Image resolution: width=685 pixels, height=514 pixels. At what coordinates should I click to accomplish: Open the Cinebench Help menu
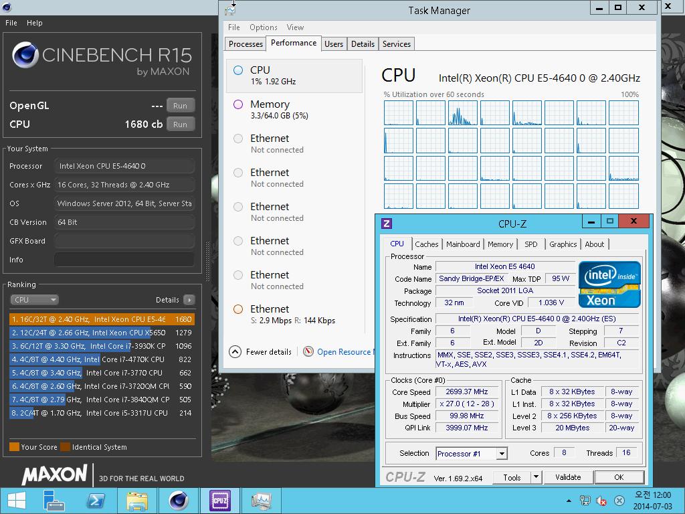pyautogui.click(x=35, y=23)
